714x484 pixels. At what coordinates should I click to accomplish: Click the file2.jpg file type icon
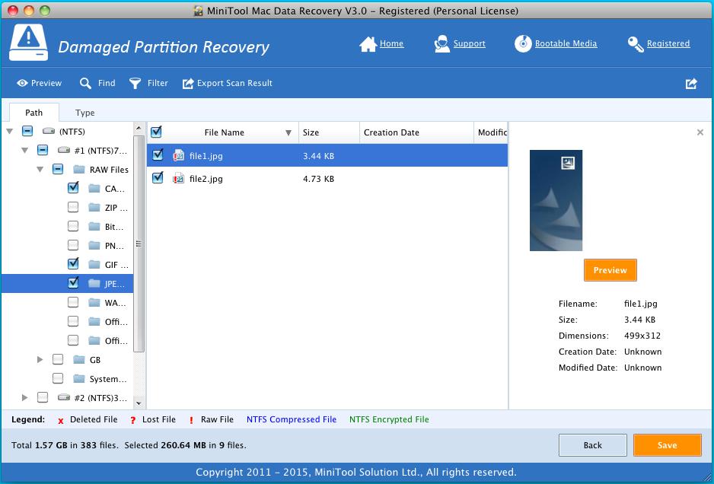[178, 179]
